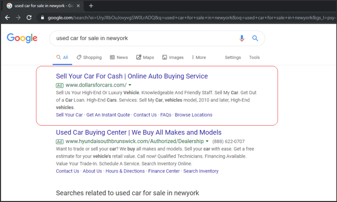Click the browser back arrow
Image resolution: width=337 pixels, height=202 pixels.
coord(8,17)
